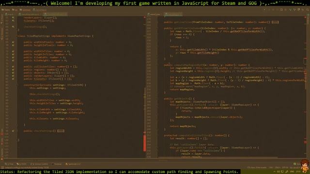
Task: Click taskbar clock in system tray
Action: pyautogui.click(x=298, y=172)
